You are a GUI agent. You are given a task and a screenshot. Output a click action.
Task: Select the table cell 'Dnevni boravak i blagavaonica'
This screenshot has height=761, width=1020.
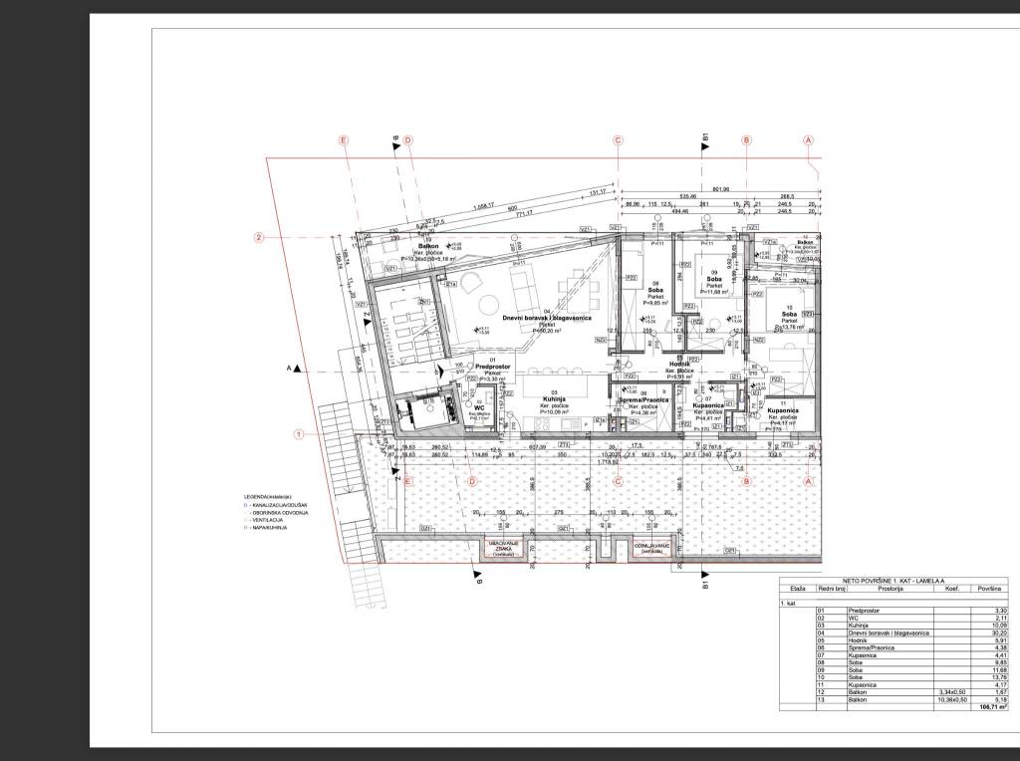890,633
